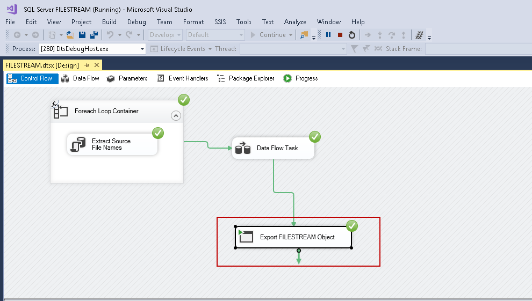
Task: Click the Extract Source File Names task
Action: (112, 144)
